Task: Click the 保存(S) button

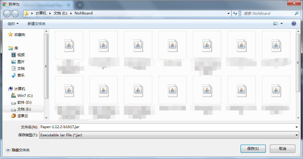Action: pos(253,149)
